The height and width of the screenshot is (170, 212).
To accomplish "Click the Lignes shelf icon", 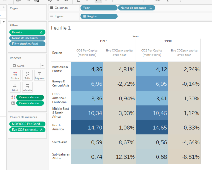I will (x=51, y=16).
